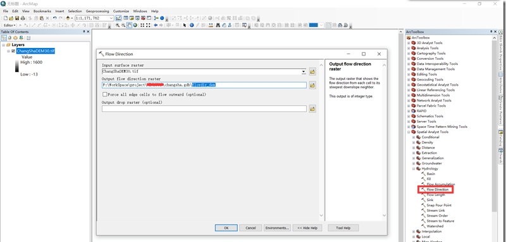Image resolution: width=506 pixels, height=242 pixels.
Task: Browse for output flow direction raster
Action: tap(312, 85)
